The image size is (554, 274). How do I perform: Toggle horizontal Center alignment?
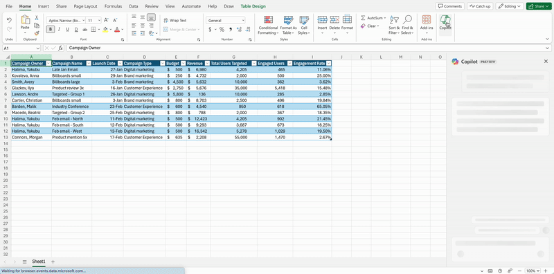tap(143, 25)
